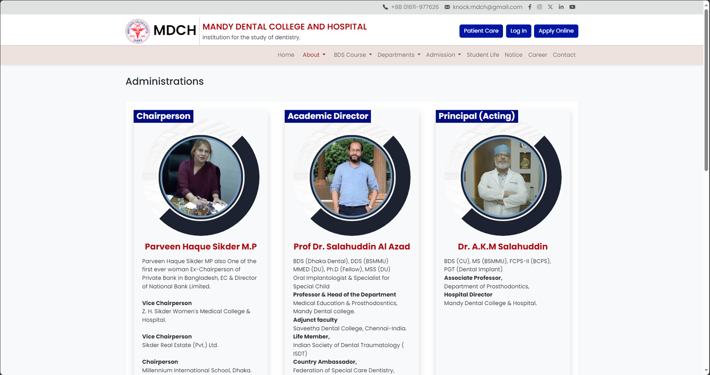Expand the BDS Course dropdown

point(353,55)
